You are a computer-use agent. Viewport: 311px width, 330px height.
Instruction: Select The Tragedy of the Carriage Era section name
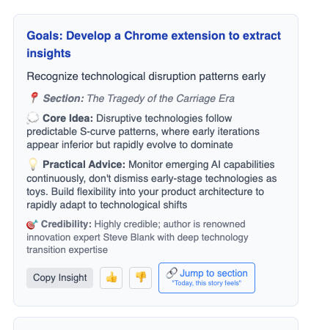[161, 98]
